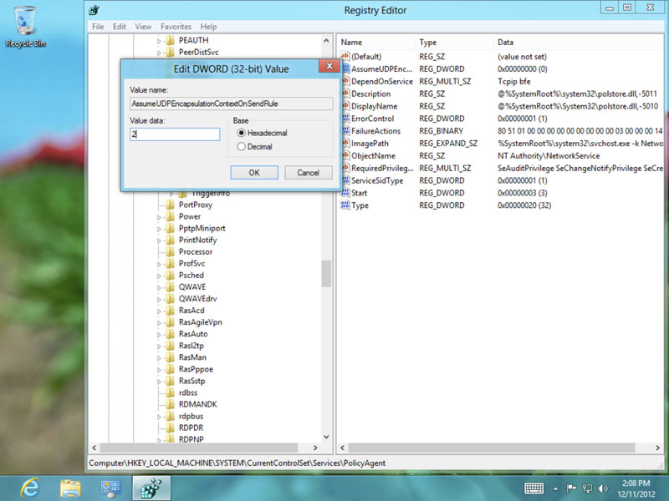Open Internet Explorer from the taskbar
The width and height of the screenshot is (669, 501).
(32, 488)
